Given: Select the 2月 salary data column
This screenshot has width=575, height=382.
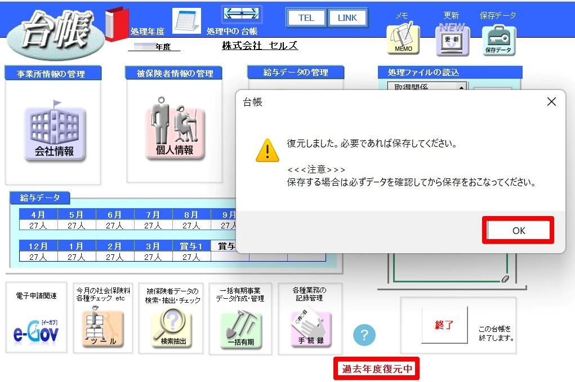Looking at the screenshot, I should tap(115, 246).
